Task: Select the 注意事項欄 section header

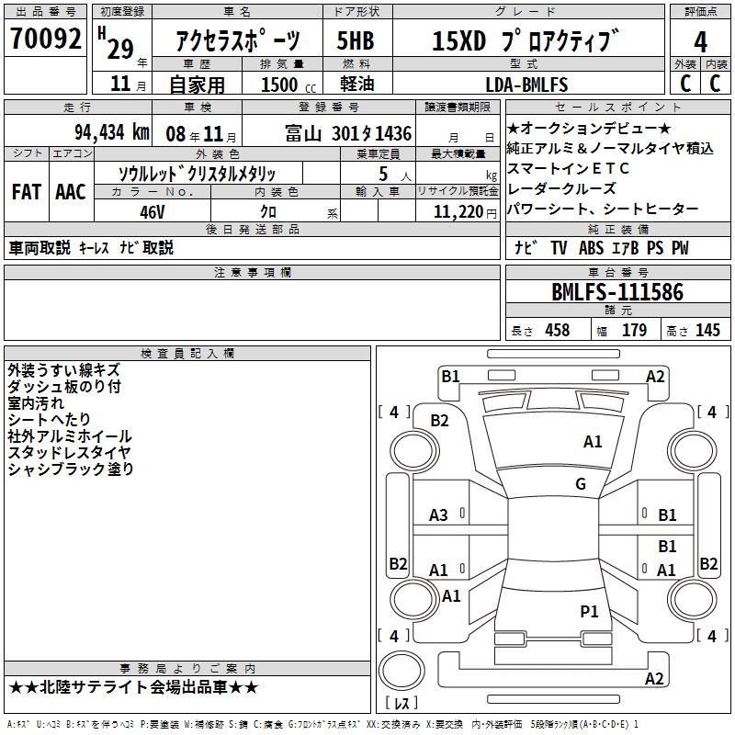Action: click(252, 272)
